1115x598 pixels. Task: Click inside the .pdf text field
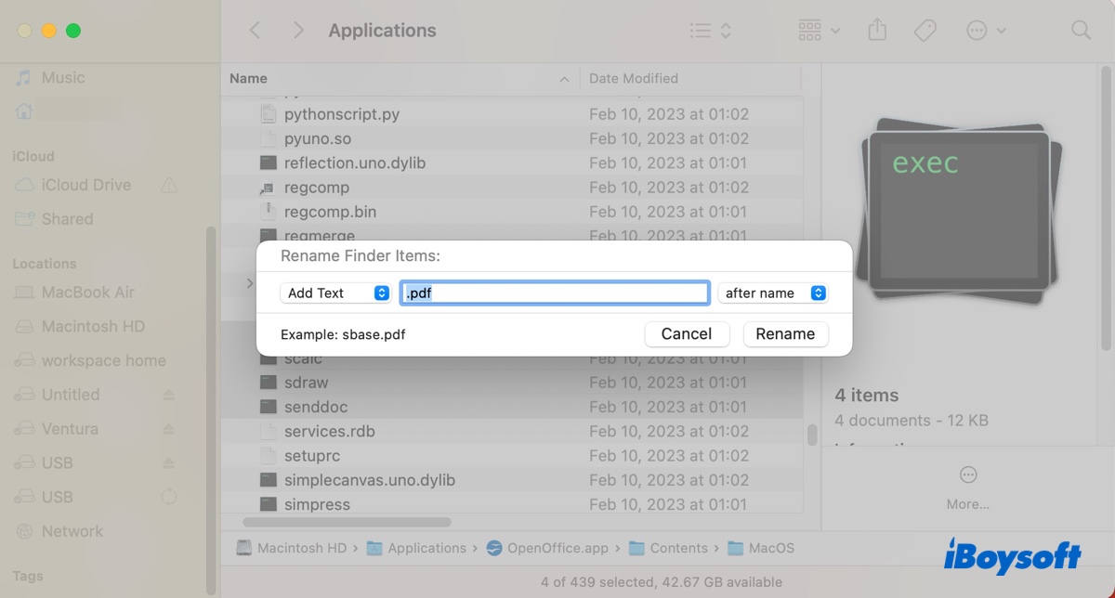point(554,292)
